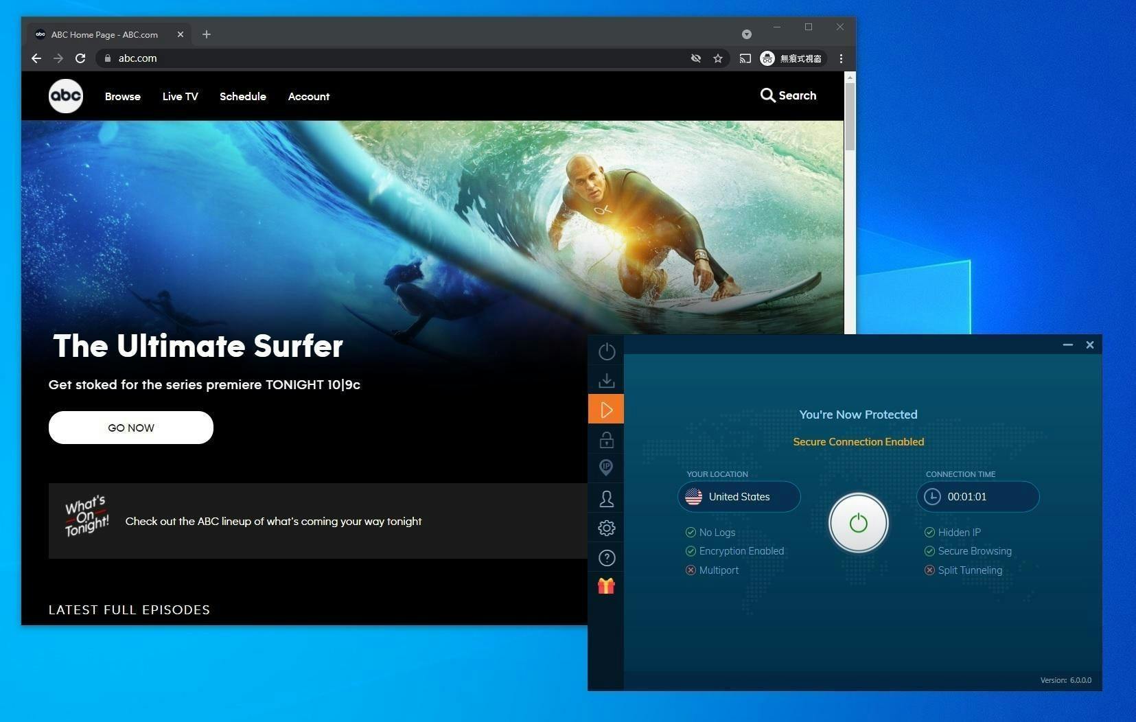Screen dimensions: 1136x722
Task: Click The Ultimate Surfer headline
Action: (198, 346)
